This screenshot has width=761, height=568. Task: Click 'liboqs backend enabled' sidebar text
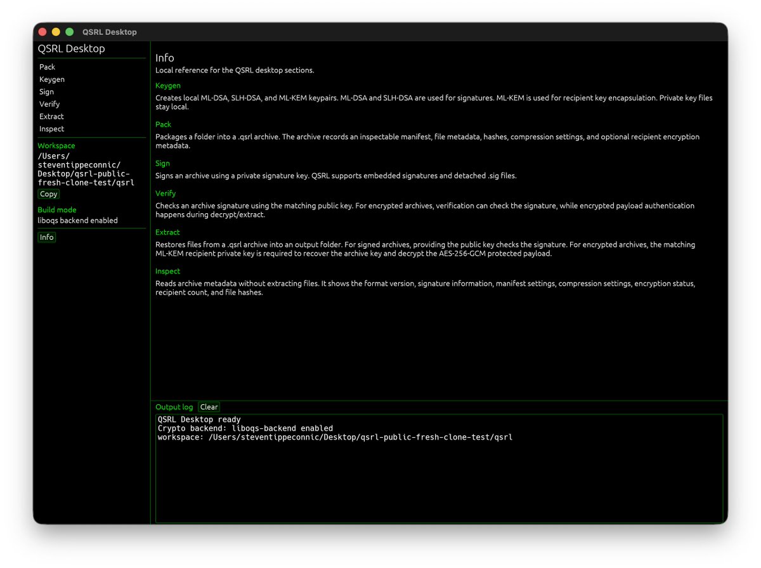(x=77, y=221)
